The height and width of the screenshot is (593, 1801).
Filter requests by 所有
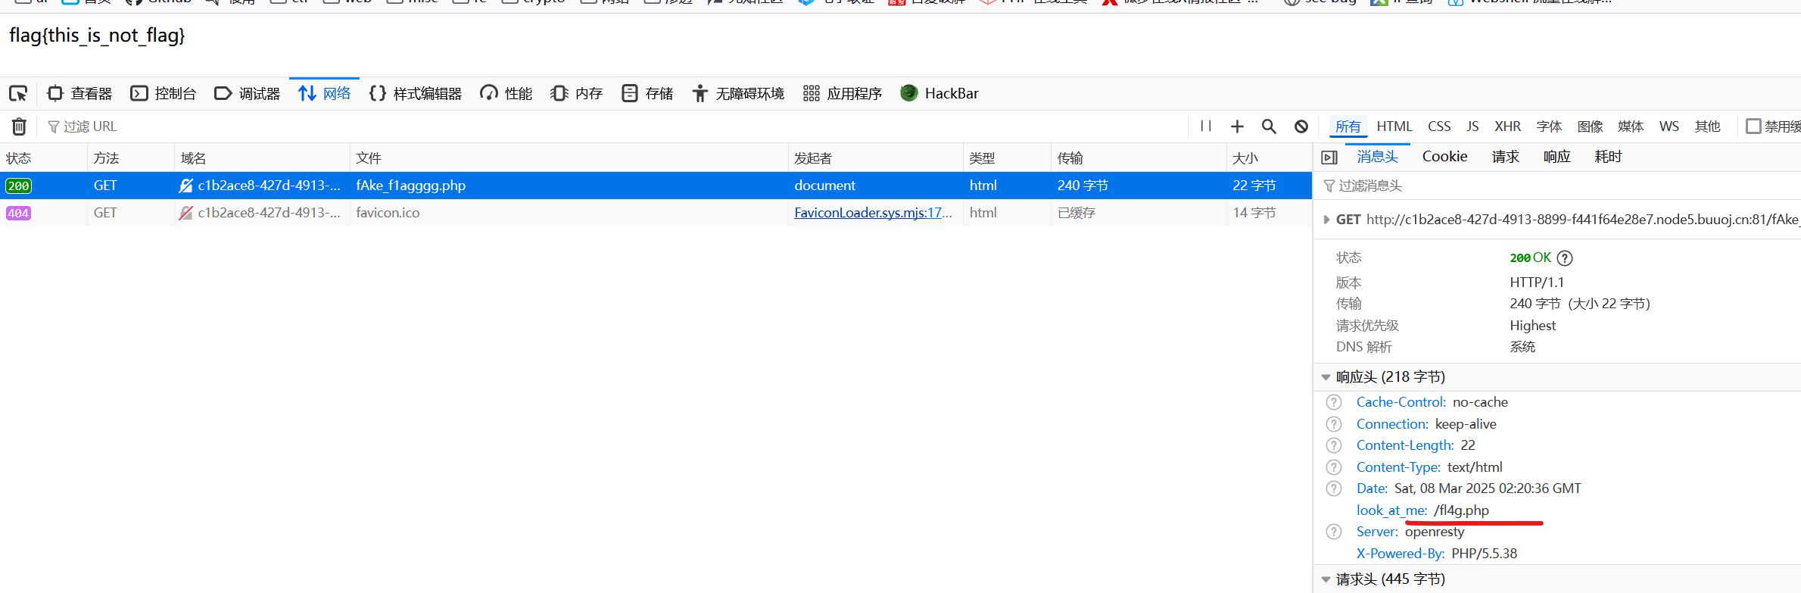pyautogui.click(x=1348, y=126)
